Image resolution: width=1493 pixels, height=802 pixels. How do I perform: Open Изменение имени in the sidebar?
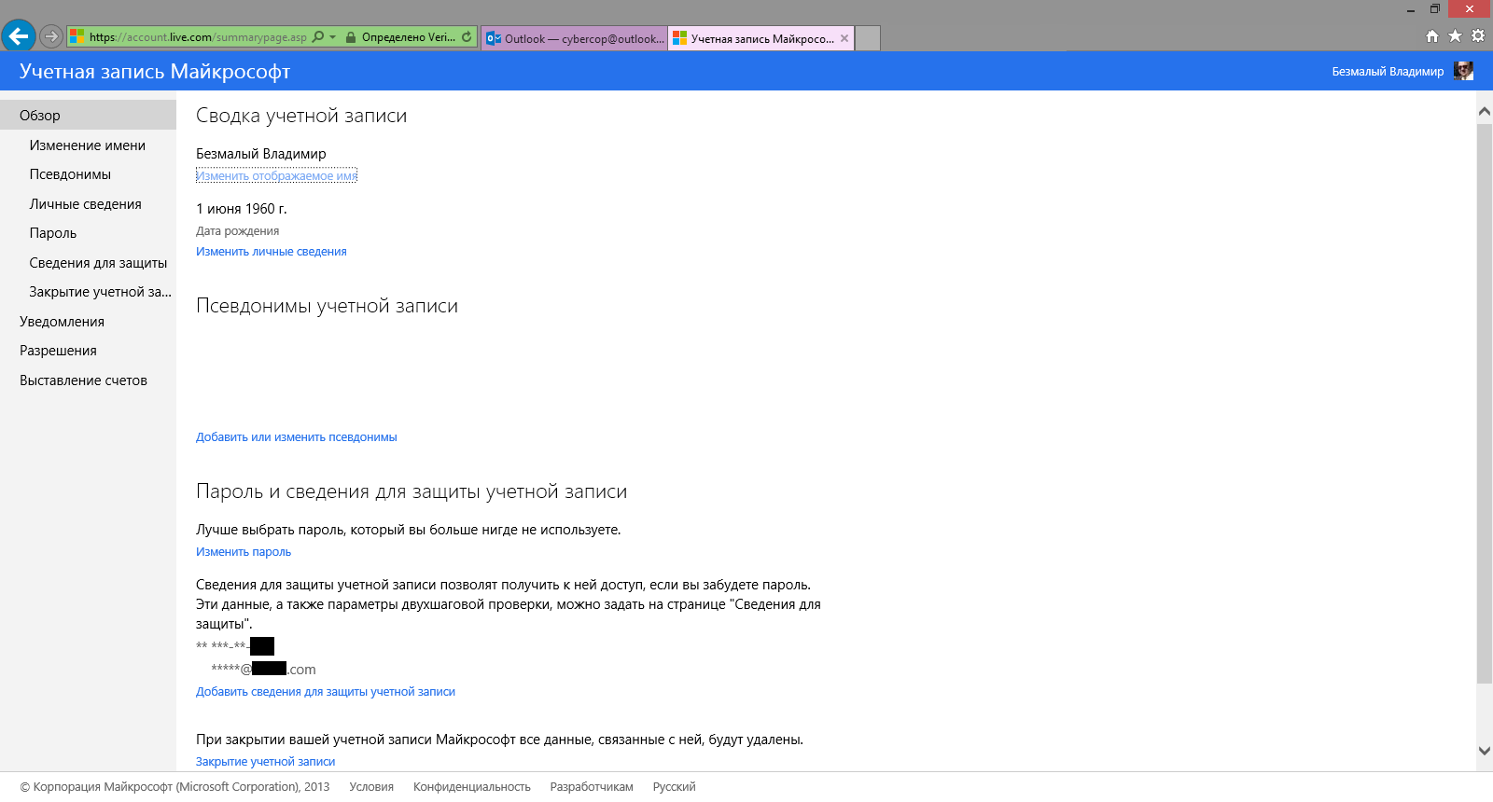point(88,145)
